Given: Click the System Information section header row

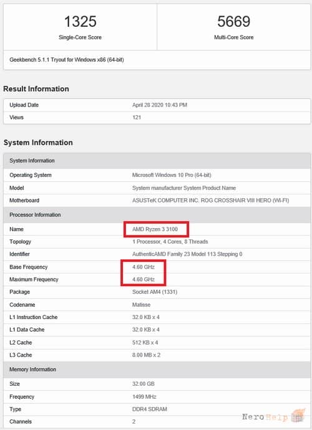Looking at the screenshot, I should click(157, 161).
